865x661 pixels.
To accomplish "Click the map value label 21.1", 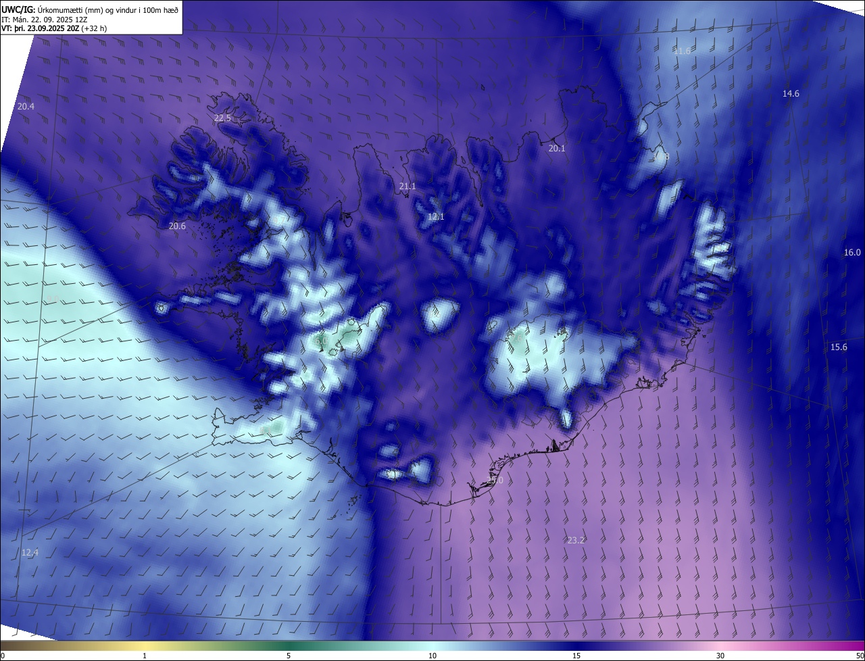I will coord(407,187).
